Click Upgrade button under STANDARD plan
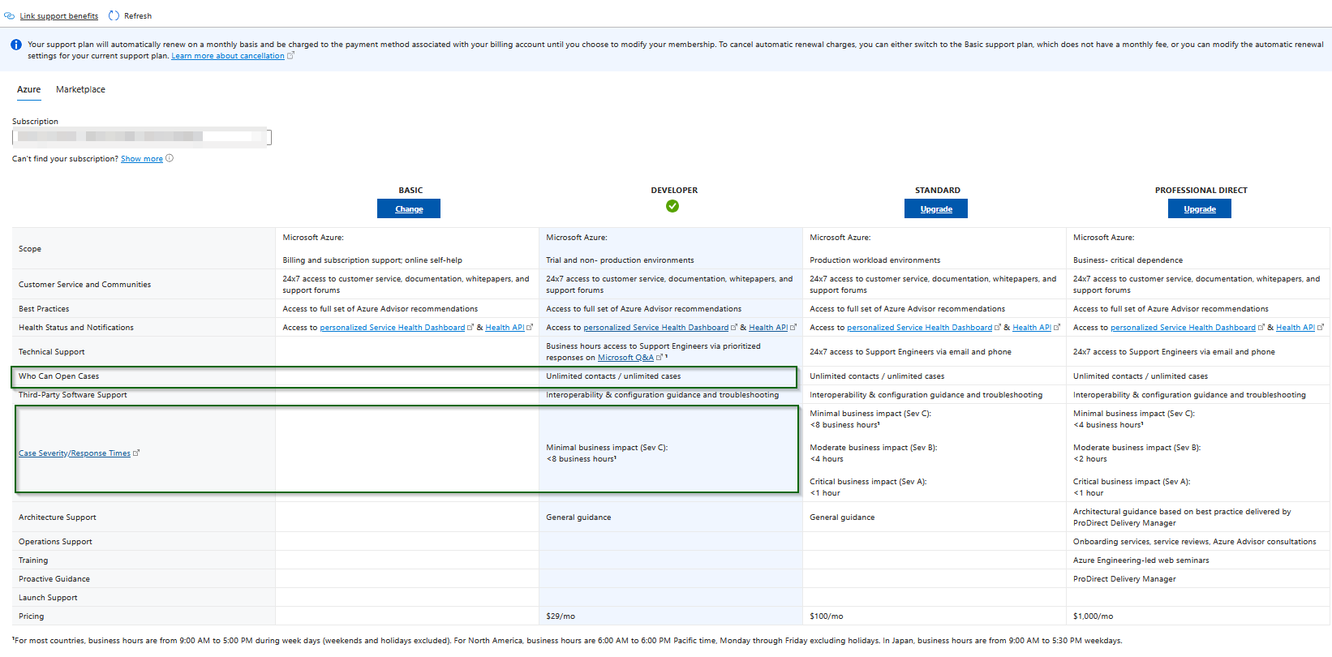This screenshot has height=657, width=1332. [936, 208]
